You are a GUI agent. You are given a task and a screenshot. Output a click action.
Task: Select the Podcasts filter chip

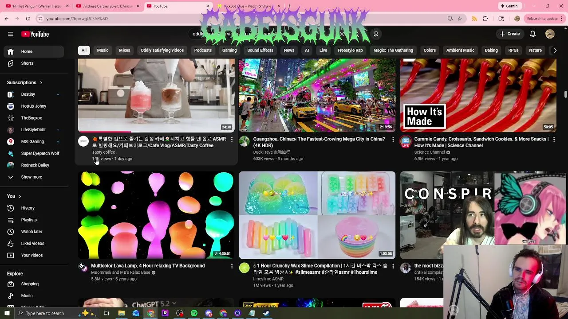(203, 51)
